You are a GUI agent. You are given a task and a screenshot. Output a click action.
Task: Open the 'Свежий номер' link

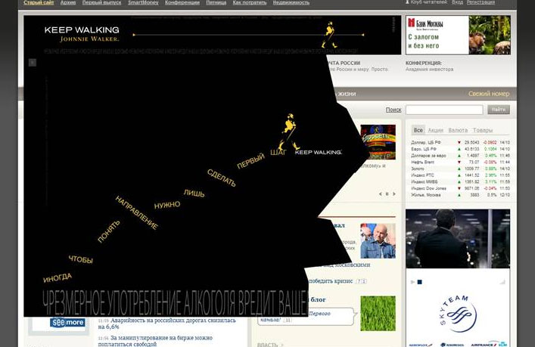point(489,94)
